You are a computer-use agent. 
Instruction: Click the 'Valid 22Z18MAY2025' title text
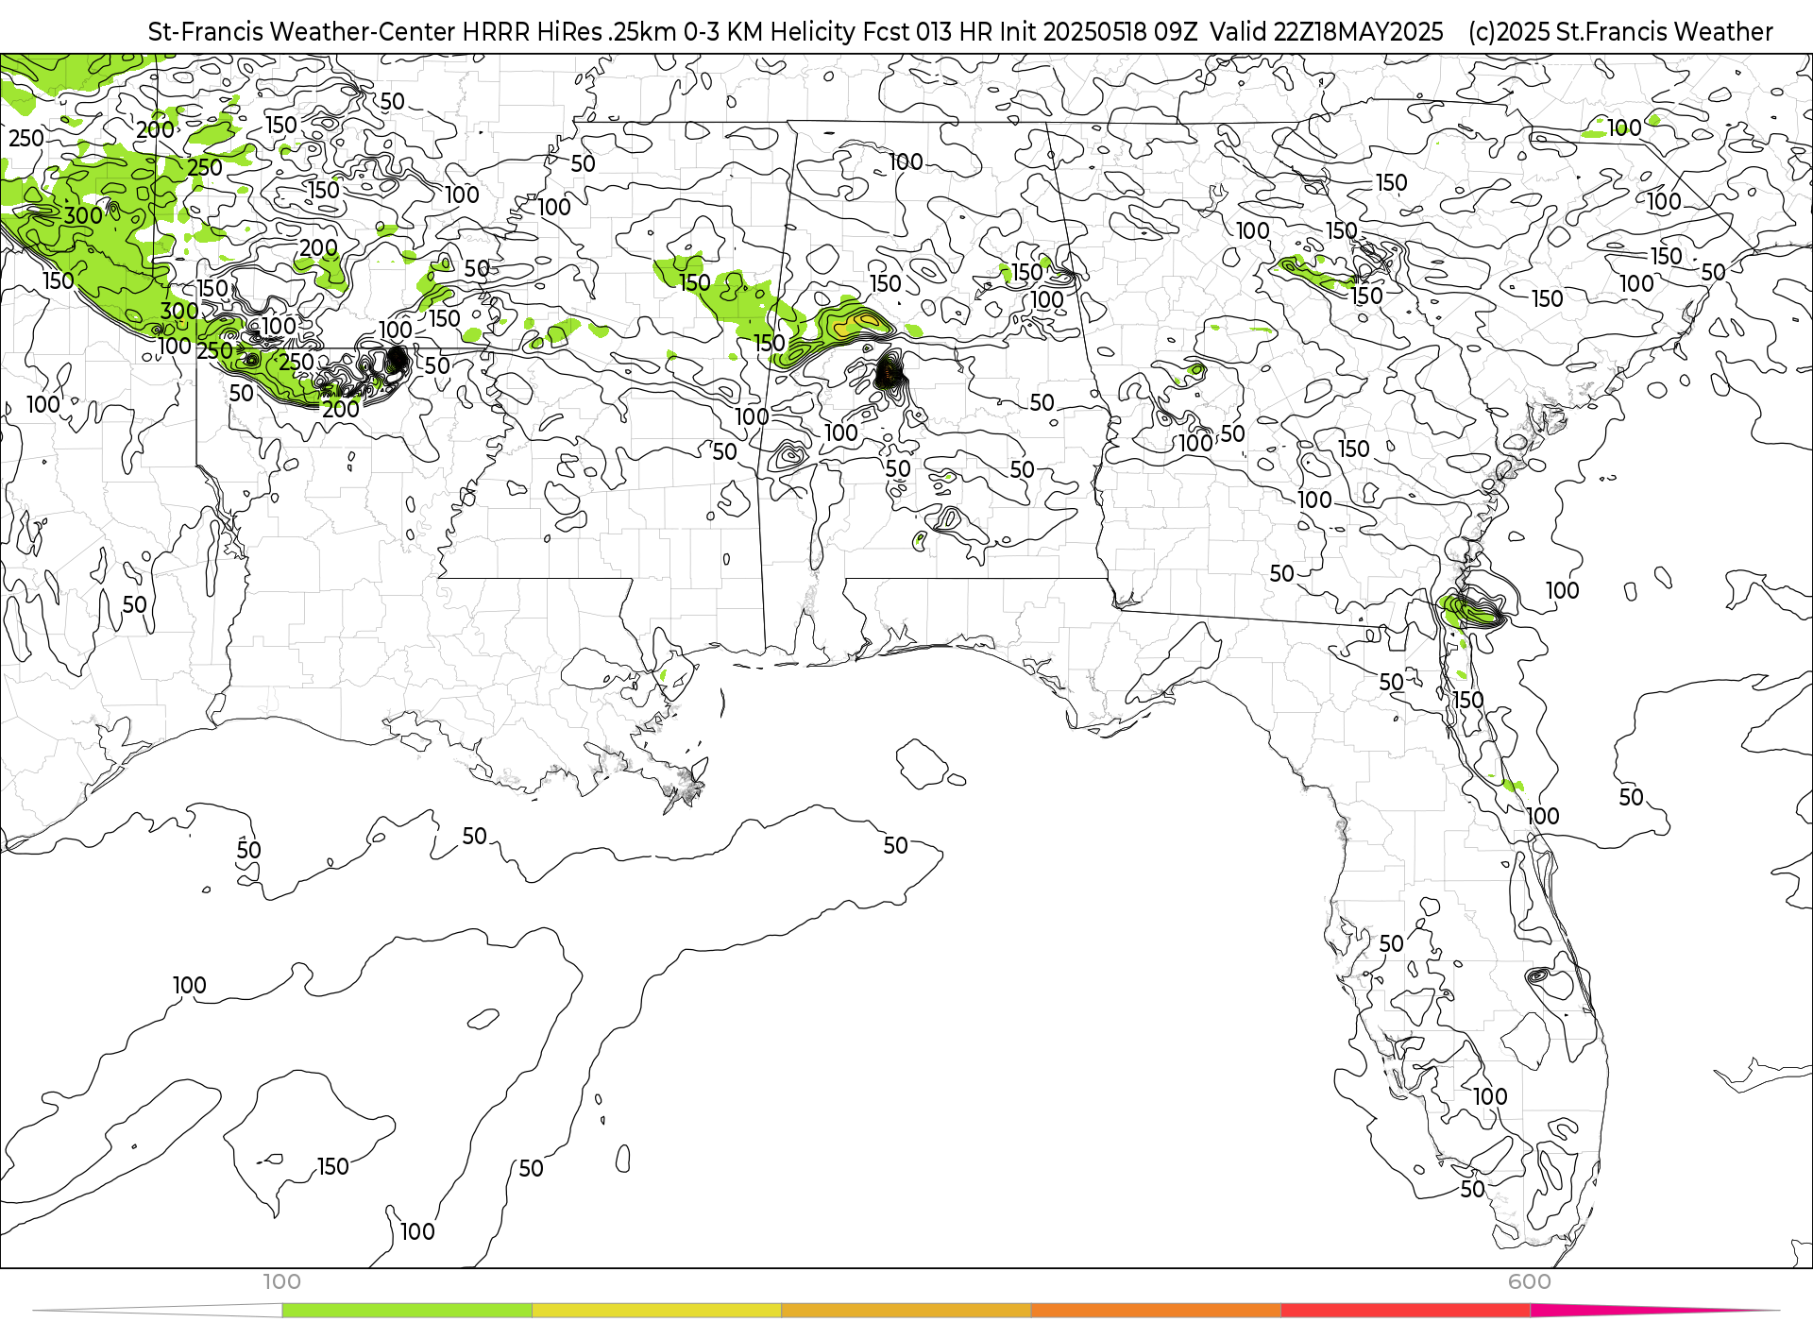(1327, 32)
